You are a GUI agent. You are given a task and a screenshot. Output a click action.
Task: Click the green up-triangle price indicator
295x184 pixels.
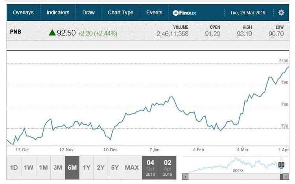pyautogui.click(x=52, y=33)
